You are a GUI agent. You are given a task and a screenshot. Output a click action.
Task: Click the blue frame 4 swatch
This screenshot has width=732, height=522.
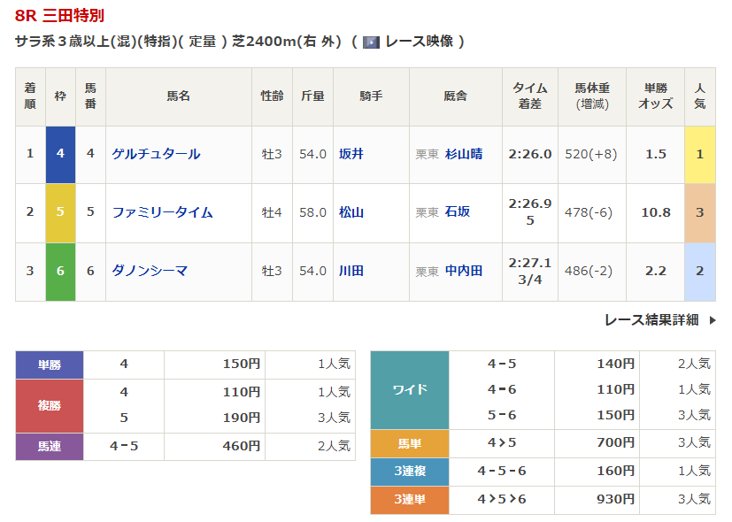[60, 154]
